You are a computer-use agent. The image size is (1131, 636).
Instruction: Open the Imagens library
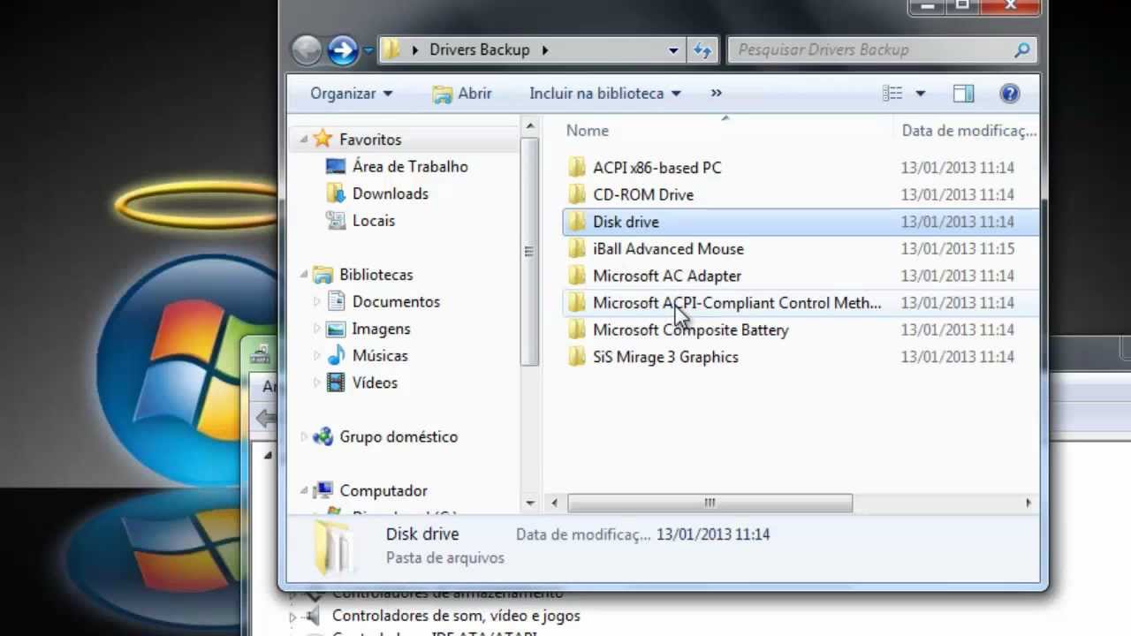381,329
